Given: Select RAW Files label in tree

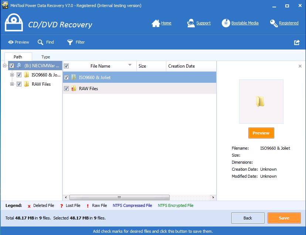Looking at the screenshot, I should pyautogui.click(x=41, y=84).
